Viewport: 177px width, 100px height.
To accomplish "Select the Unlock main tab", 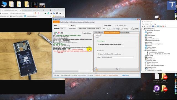I will click(56, 22).
